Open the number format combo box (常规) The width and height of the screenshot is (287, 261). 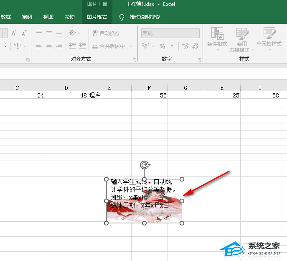click(x=170, y=33)
